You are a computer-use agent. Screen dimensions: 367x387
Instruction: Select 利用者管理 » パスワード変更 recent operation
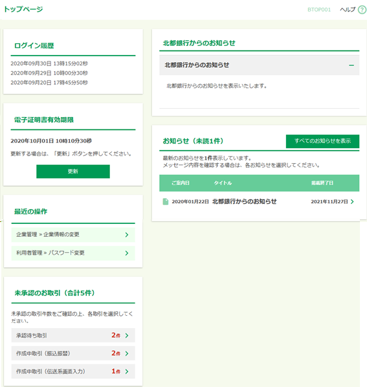(x=73, y=253)
